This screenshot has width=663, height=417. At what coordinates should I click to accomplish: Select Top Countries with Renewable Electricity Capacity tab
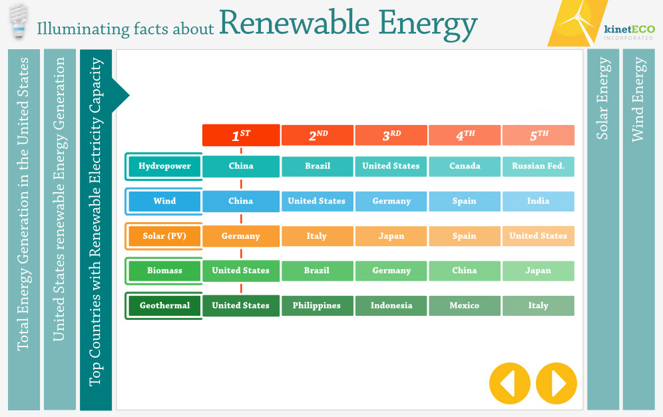pos(96,229)
